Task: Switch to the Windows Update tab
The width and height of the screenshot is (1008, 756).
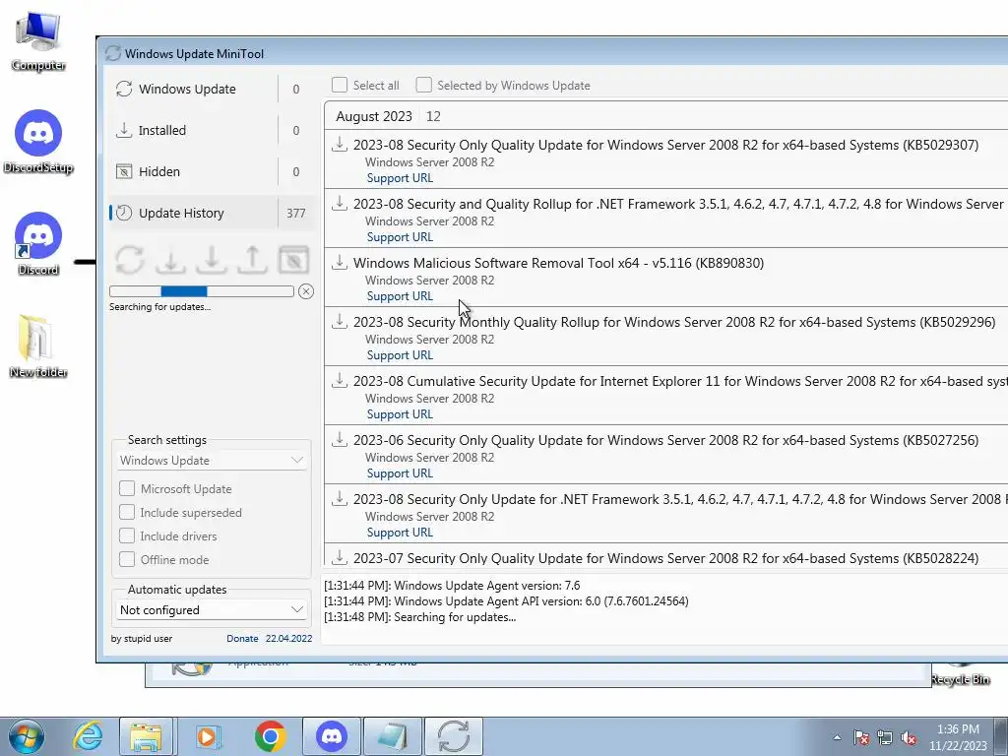Action: [x=213, y=89]
